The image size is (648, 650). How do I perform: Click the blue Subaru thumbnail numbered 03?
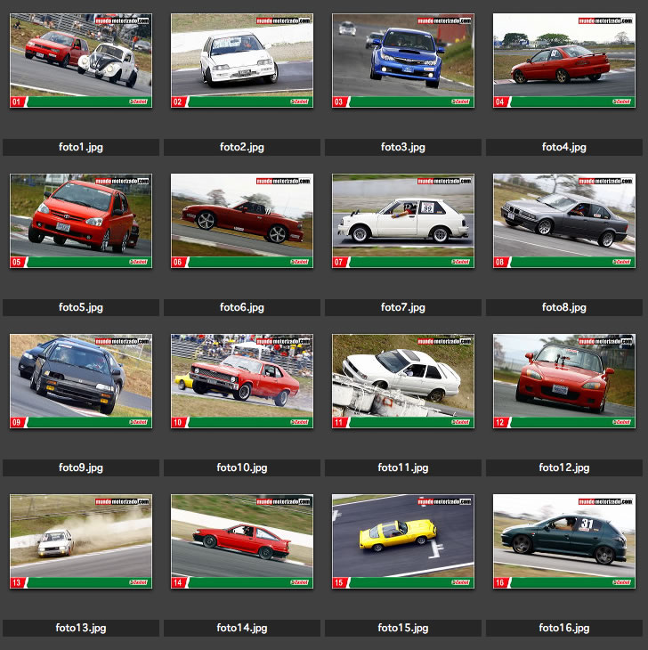click(403, 61)
